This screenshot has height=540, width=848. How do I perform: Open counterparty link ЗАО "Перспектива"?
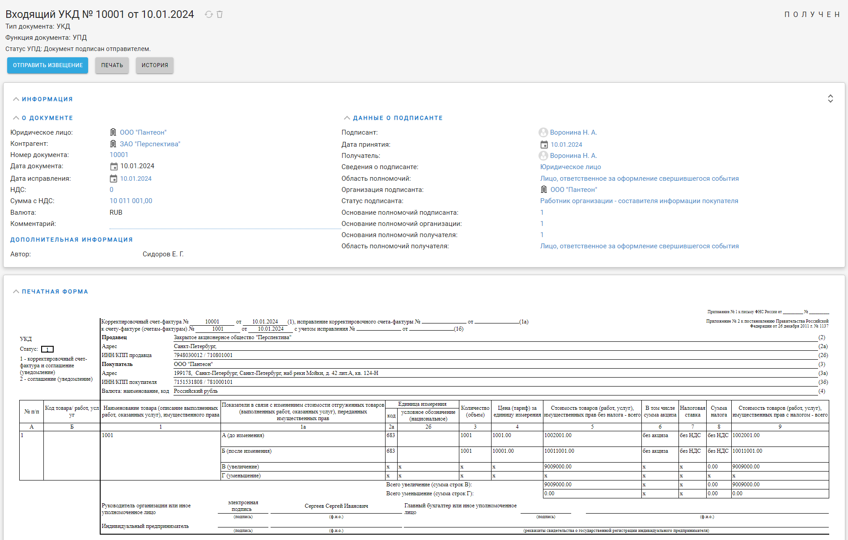click(150, 144)
